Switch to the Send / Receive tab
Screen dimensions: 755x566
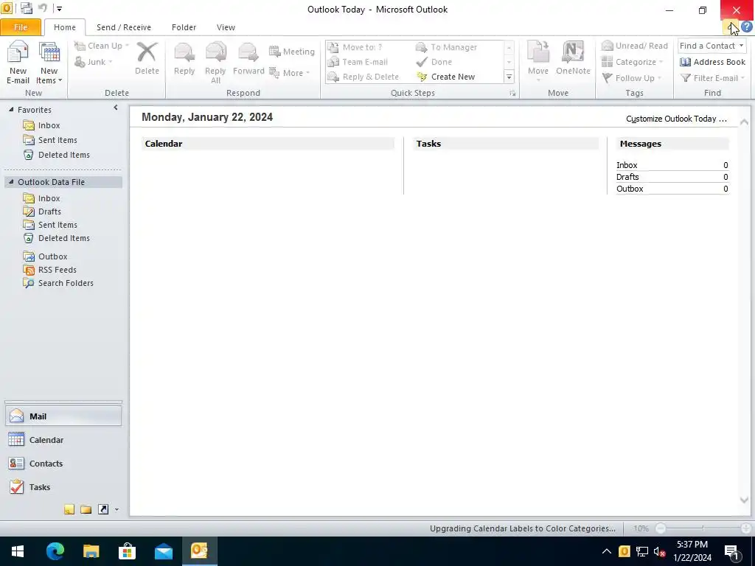[124, 27]
